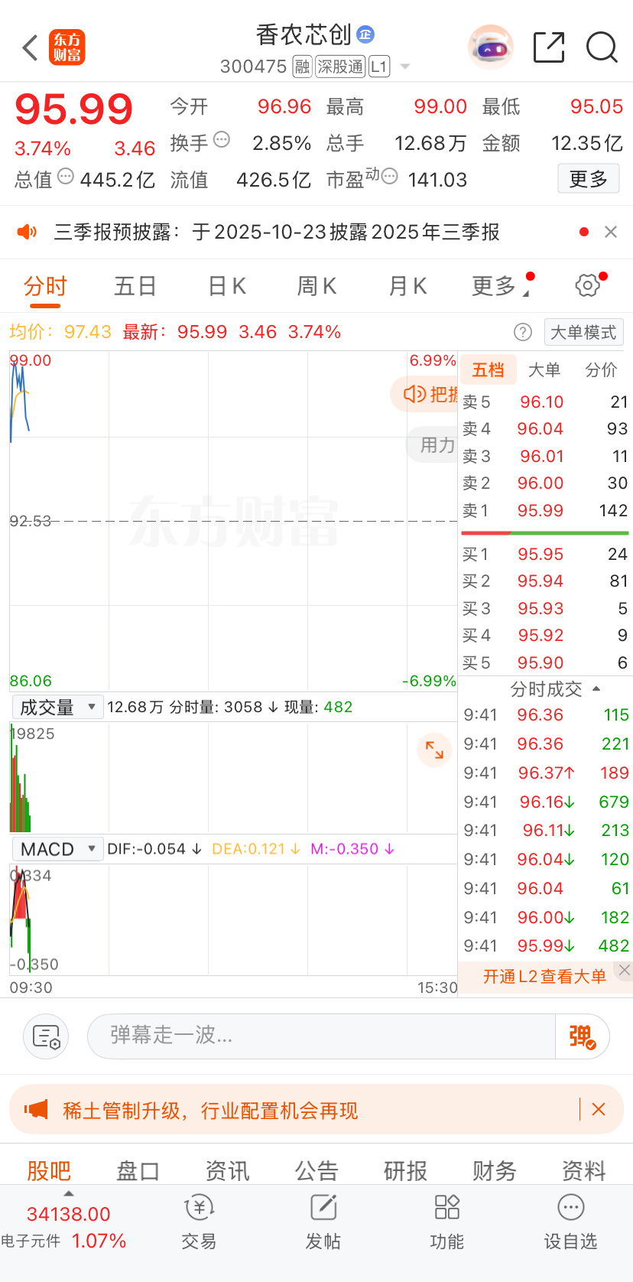This screenshot has width=633, height=1282.
Task: Open the danmaku settings list icon
Action: click(47, 1036)
